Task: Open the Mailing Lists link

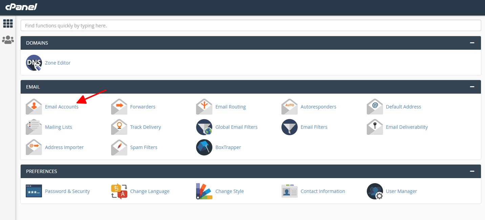Action: (59, 127)
